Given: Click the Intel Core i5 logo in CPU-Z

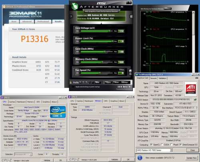Looking at the screenshot, I should pos(58,112).
